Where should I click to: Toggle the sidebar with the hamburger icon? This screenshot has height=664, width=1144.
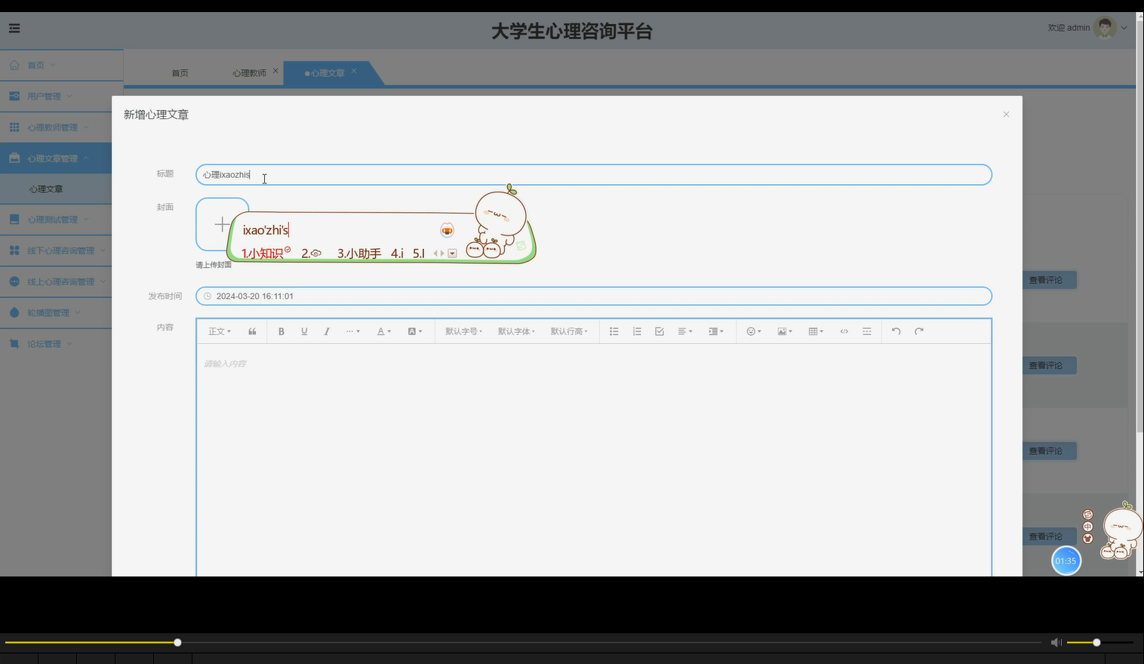pos(14,28)
